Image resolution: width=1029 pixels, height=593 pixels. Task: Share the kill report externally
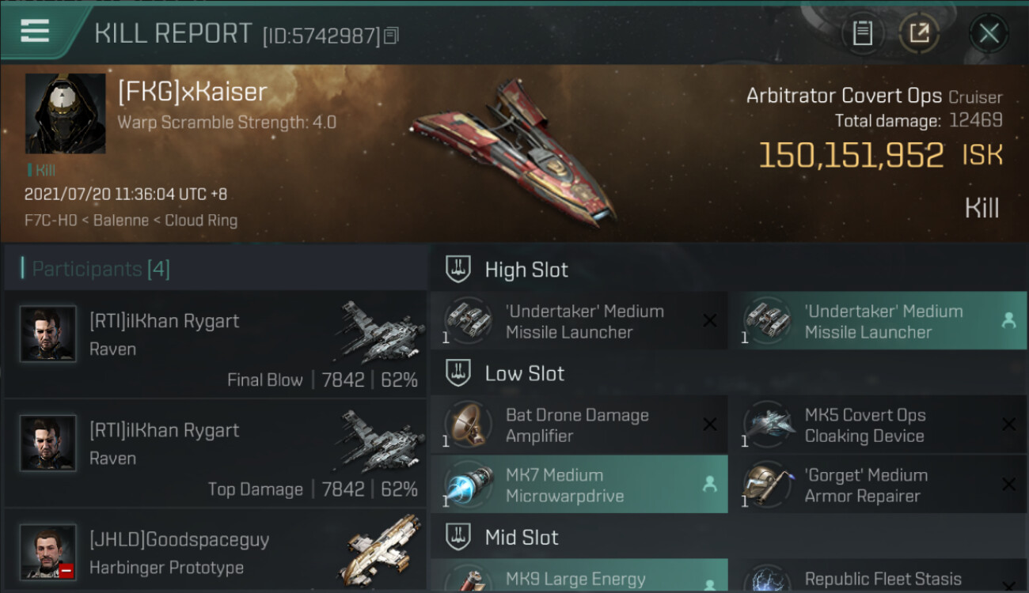pos(918,33)
